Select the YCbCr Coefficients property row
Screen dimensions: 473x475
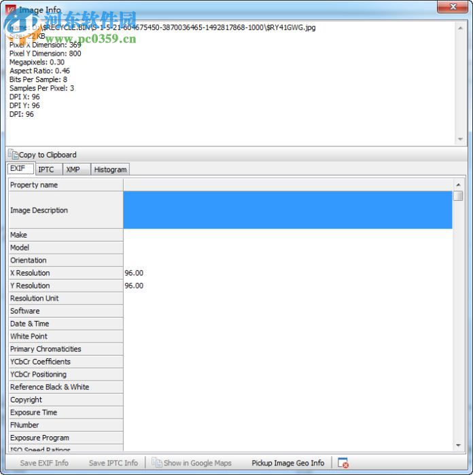66,362
